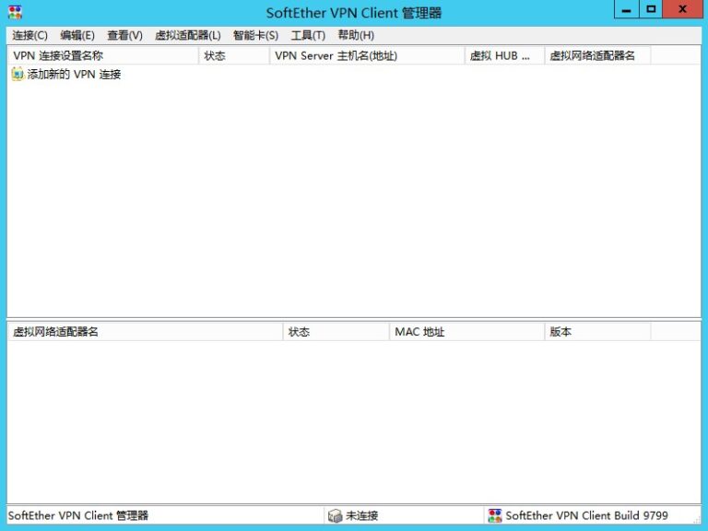
Task: Click 虚拟网络适配器名 header in the top list
Action: click(x=597, y=55)
